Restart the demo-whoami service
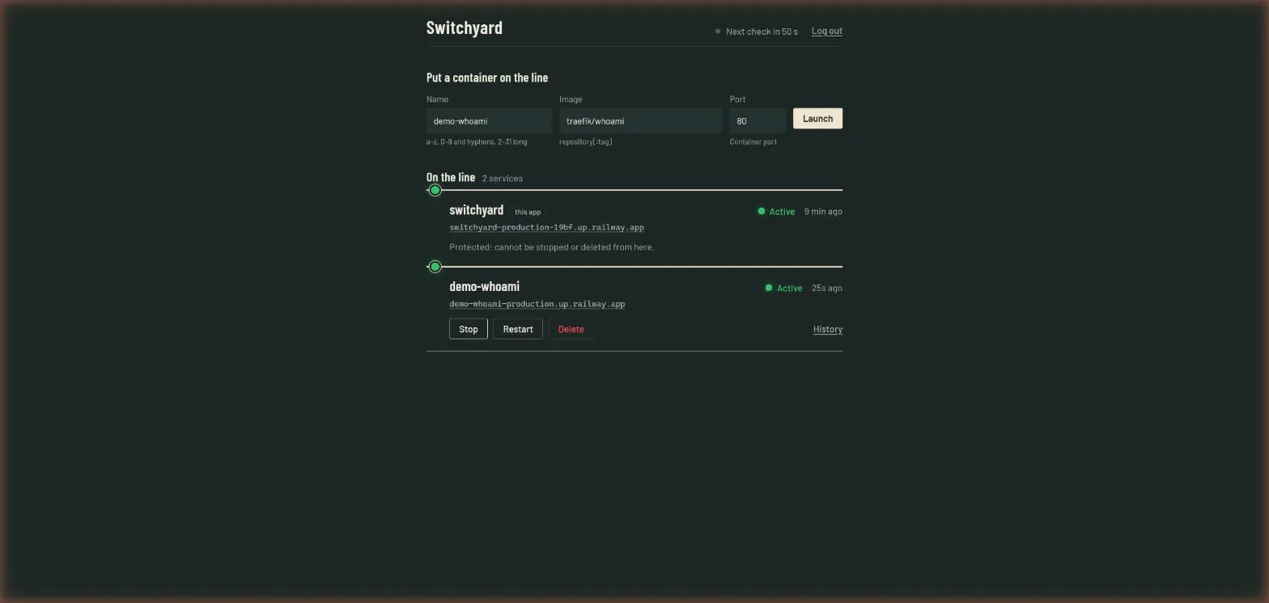Screen dimensions: 1269x603 tap(518, 329)
